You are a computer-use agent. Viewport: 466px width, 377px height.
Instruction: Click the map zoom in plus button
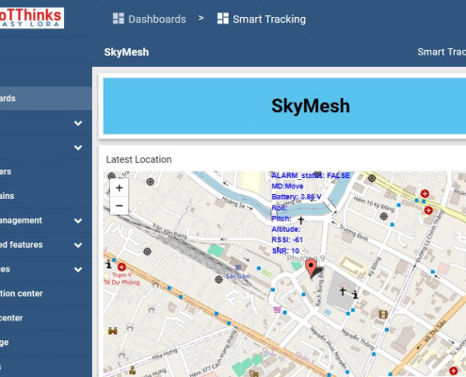pyautogui.click(x=119, y=188)
